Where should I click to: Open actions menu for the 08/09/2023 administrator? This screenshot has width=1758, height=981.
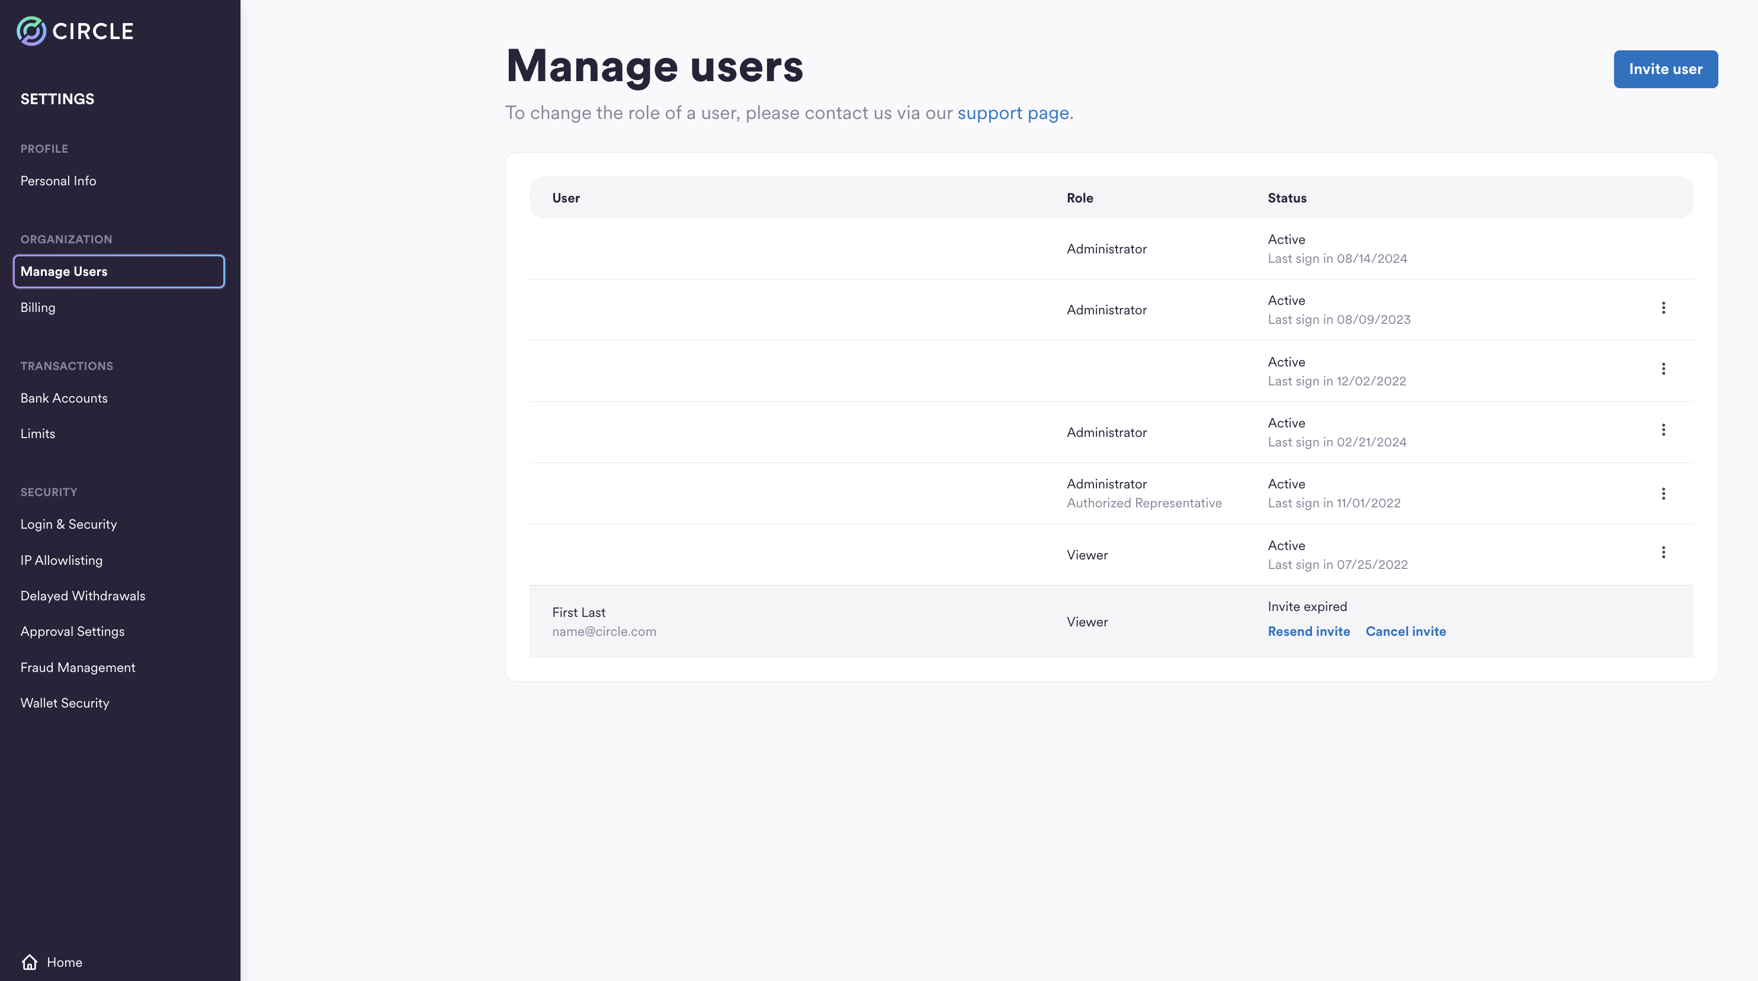click(x=1664, y=308)
